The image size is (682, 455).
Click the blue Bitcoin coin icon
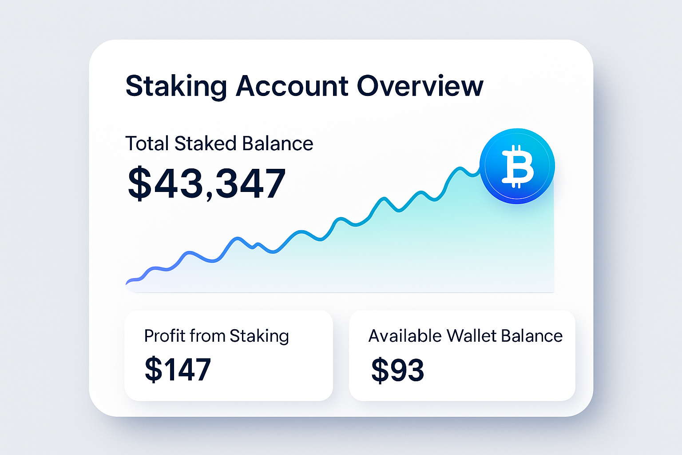[x=517, y=166]
